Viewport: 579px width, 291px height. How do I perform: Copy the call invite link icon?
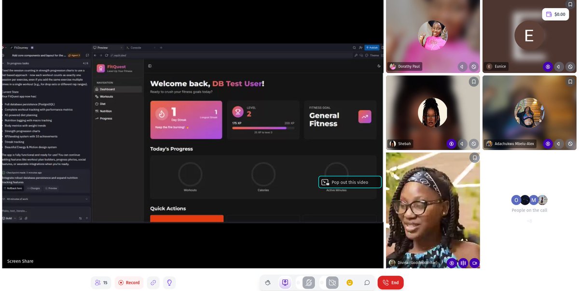pyautogui.click(x=153, y=282)
